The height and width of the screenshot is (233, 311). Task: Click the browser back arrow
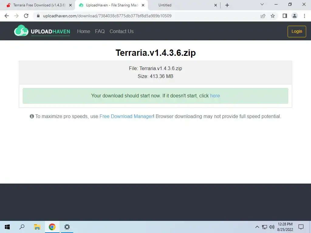7,16
